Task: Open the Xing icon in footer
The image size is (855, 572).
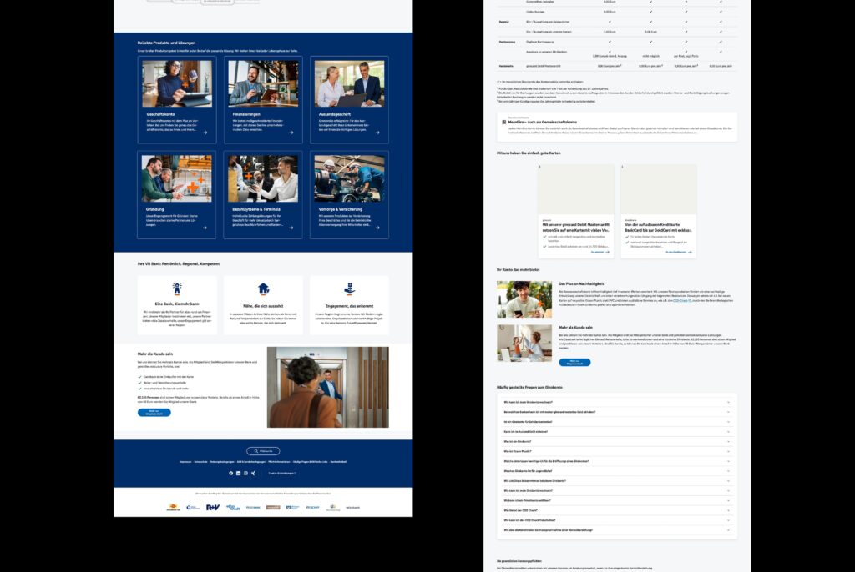Action: pyautogui.click(x=253, y=473)
